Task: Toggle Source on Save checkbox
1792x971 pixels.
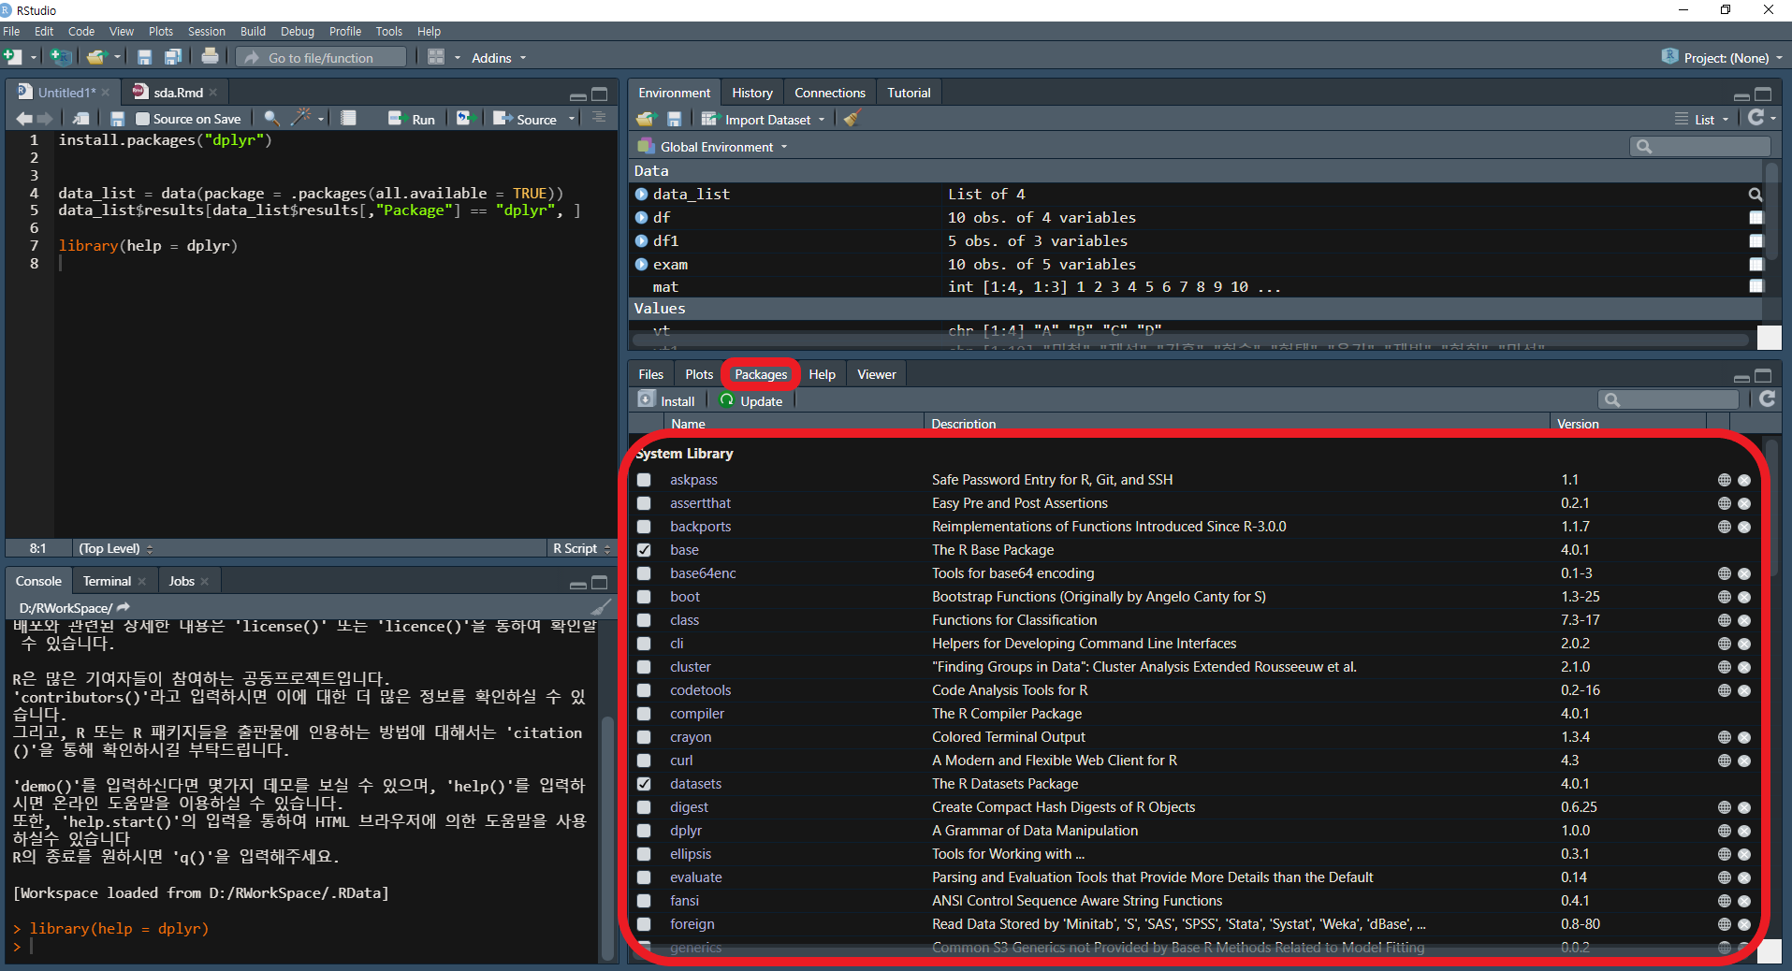Action: 142,119
